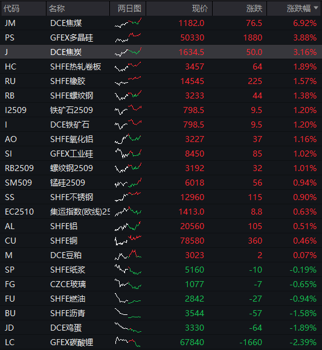This screenshot has height=350, width=322.
Task: Click the 20560 price for SHFE铝
Action: (192, 226)
